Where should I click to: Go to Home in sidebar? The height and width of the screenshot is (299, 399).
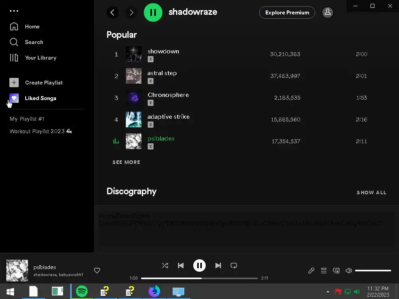pyautogui.click(x=25, y=26)
